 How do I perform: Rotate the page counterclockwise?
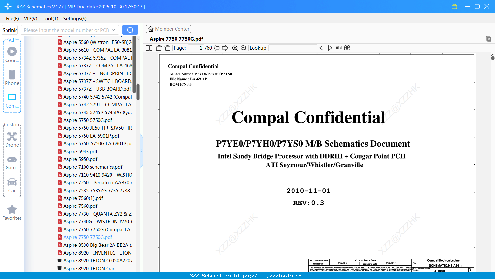159,48
